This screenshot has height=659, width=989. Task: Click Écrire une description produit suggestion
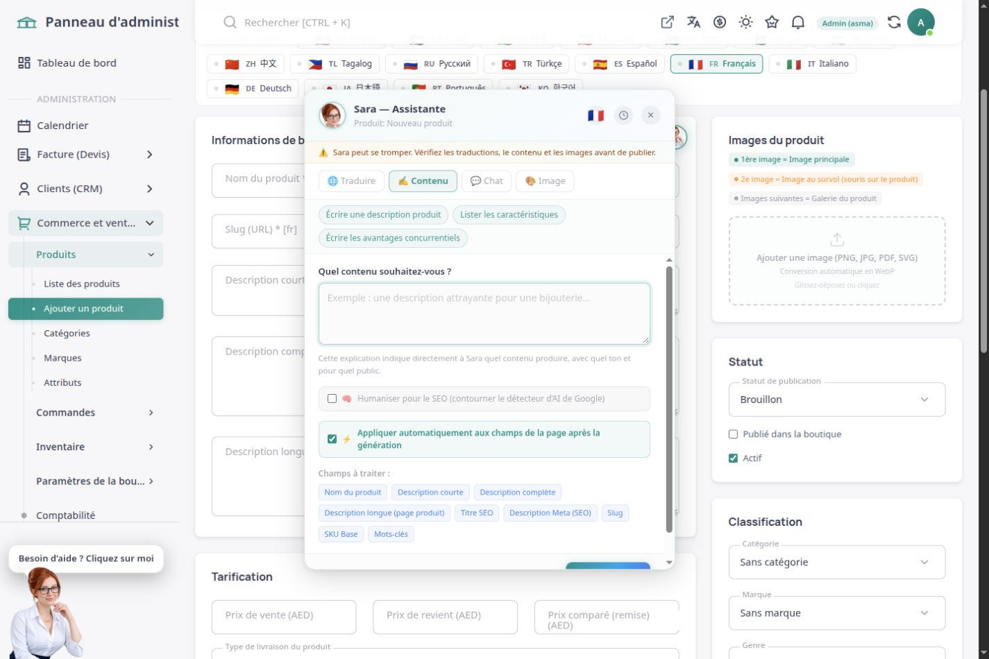[383, 215]
